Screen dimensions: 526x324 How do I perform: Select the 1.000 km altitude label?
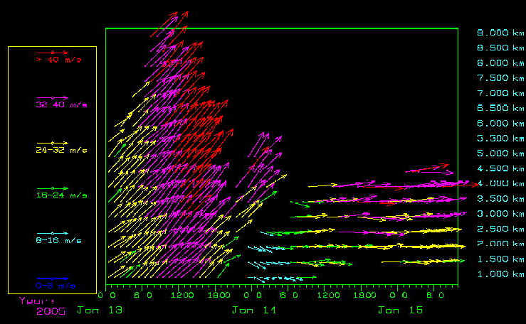(501, 274)
